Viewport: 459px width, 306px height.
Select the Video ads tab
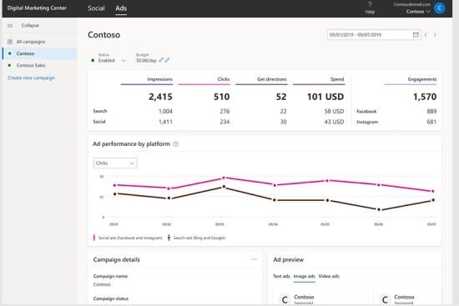[329, 276]
